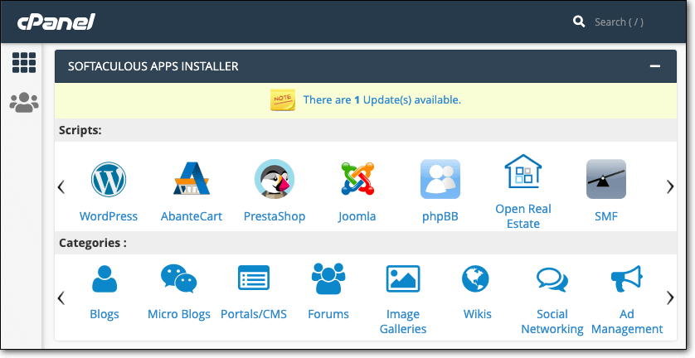Click the Ad Management category label
Image resolution: width=695 pixels, height=358 pixels.
627,322
